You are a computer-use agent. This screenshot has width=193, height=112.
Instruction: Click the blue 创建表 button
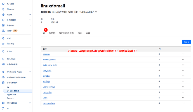(187, 42)
